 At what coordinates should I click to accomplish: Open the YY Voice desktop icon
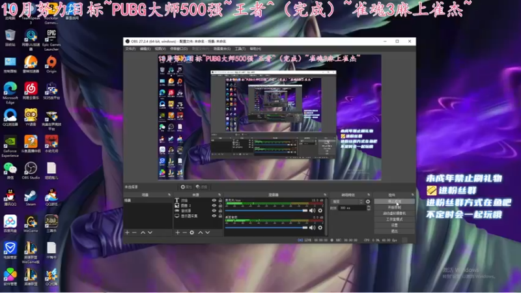point(31,117)
